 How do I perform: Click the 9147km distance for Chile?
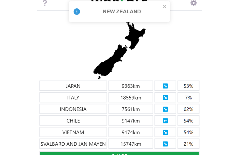pos(131,121)
